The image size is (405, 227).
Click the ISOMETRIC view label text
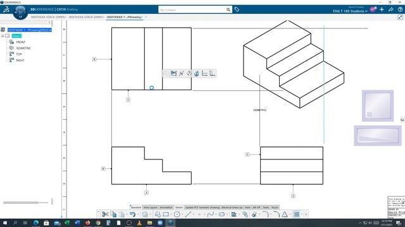[x=259, y=110]
